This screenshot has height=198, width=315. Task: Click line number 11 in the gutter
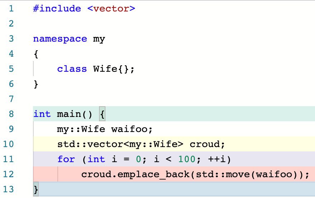point(9,159)
